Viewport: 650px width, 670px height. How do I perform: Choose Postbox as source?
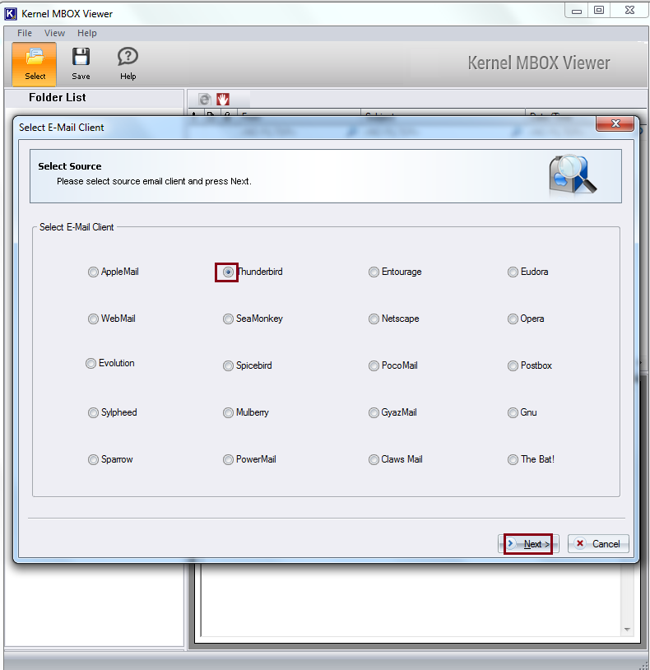513,366
